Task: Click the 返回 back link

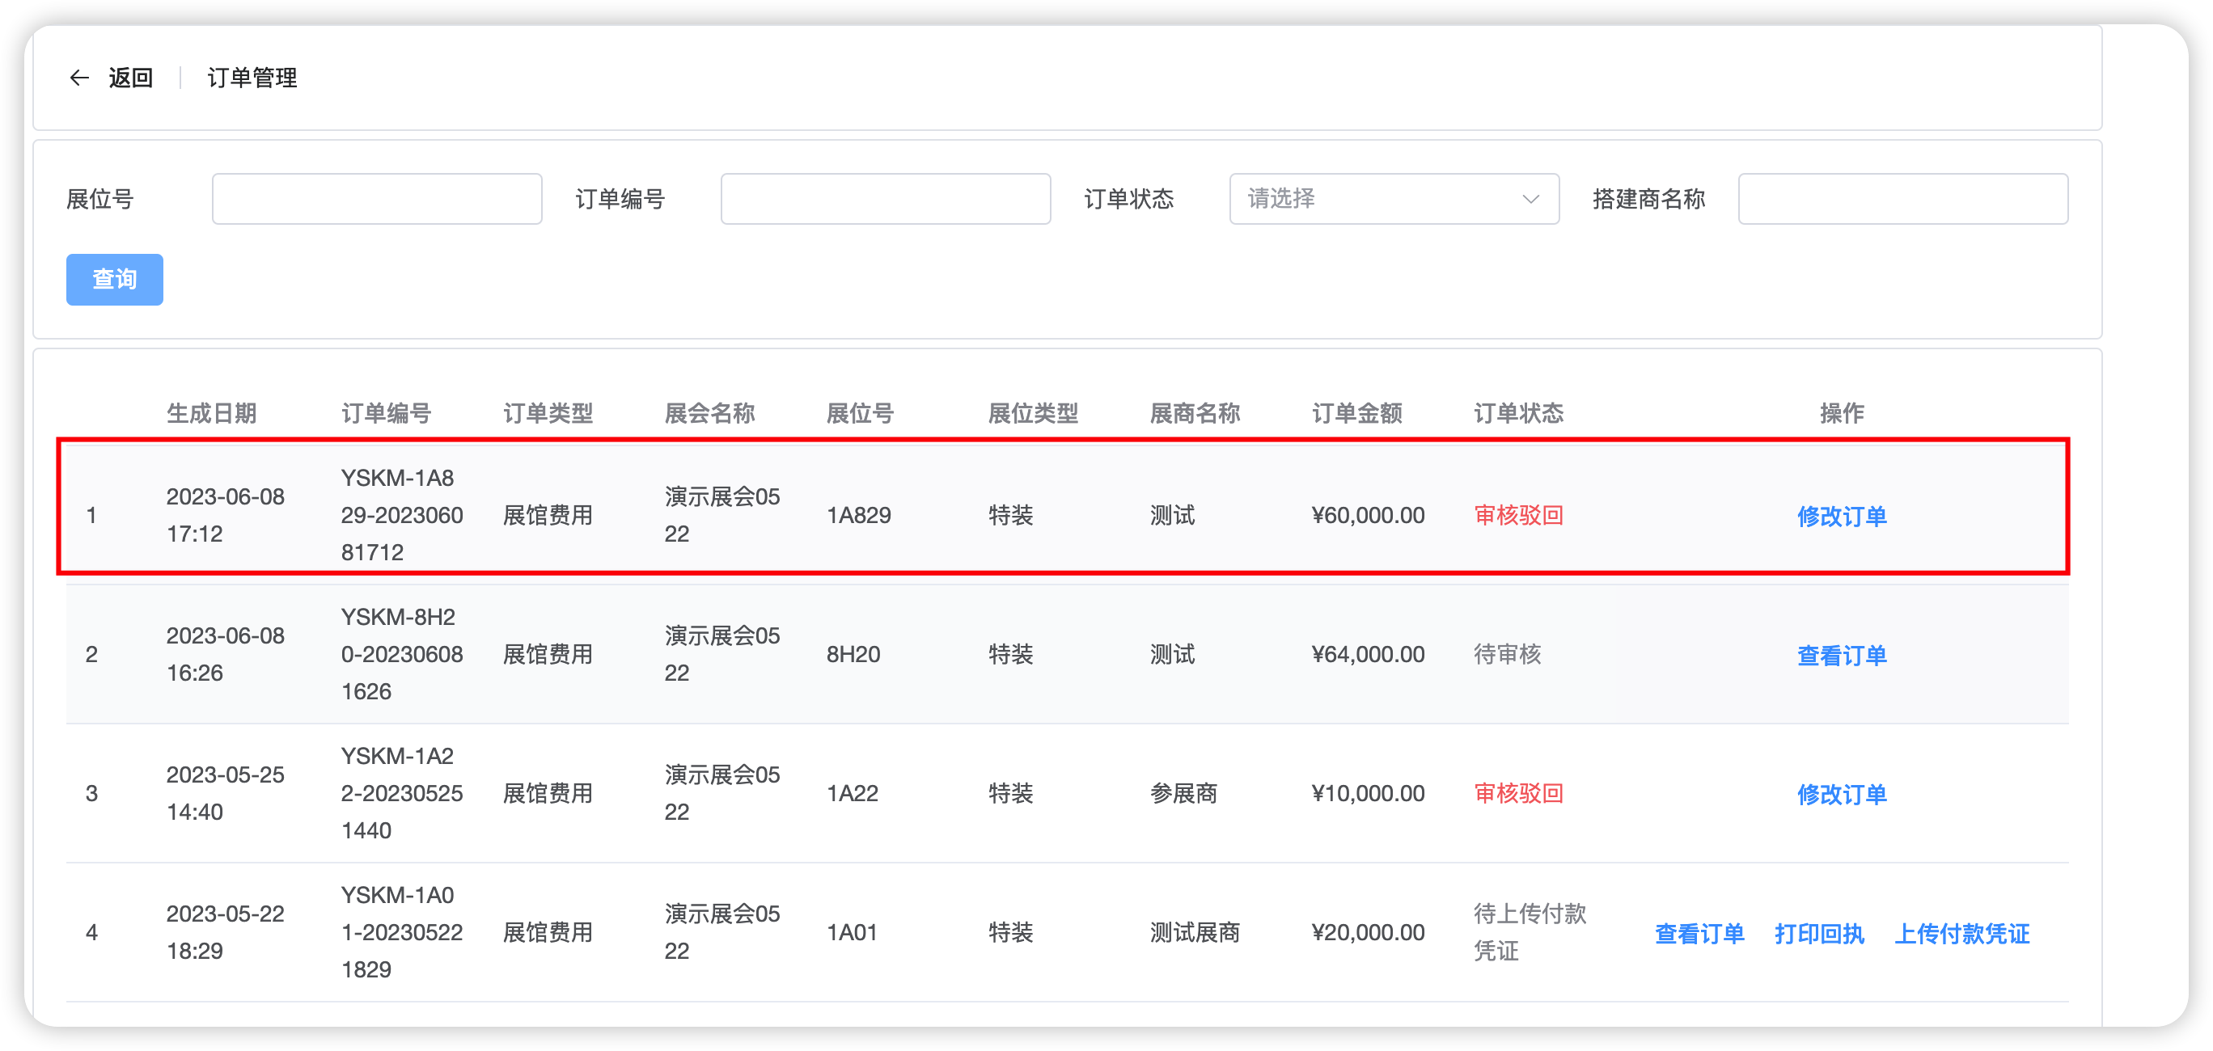Action: pos(130,78)
